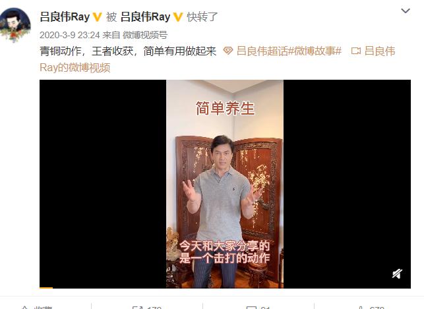The height and width of the screenshot is (309, 424).
Task: Click the orange video progress bar
Action: click(46, 288)
